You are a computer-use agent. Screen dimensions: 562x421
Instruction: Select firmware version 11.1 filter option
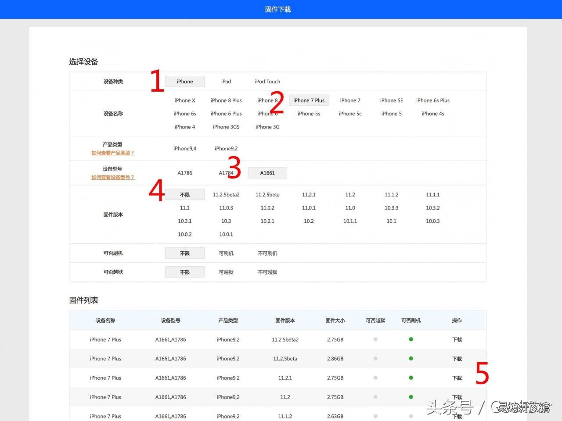click(185, 208)
